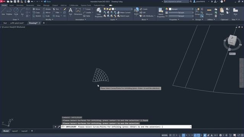Screen dimensions: 244x137
Task: Toggle ortho mode in status bar
Action: (180, 135)
